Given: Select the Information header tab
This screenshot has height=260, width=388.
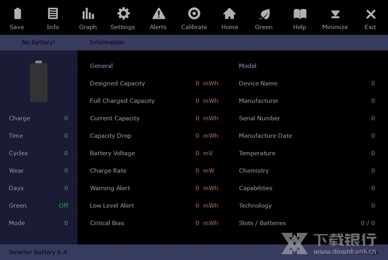Looking at the screenshot, I should pyautogui.click(x=107, y=42).
